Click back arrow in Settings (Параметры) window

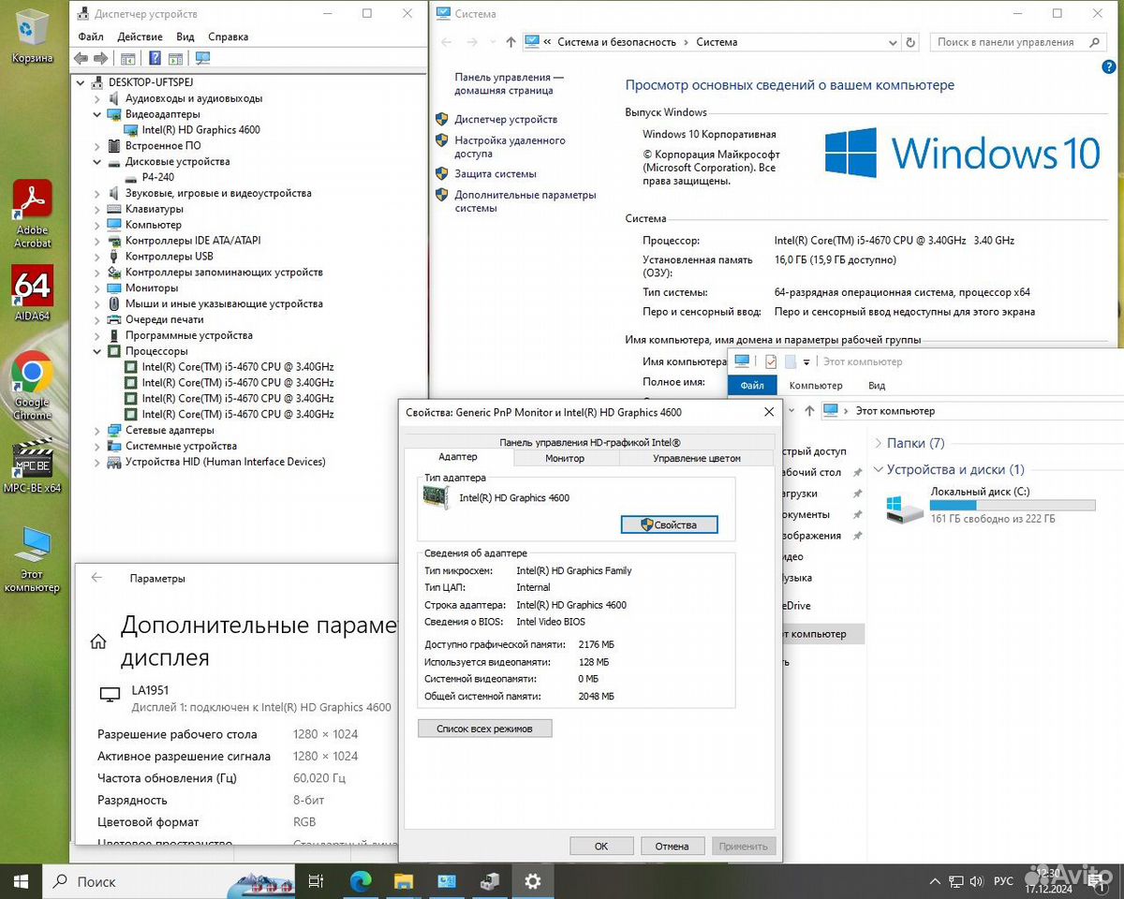tap(96, 578)
